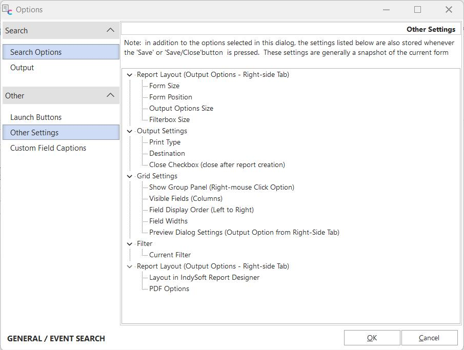The height and width of the screenshot is (350, 464).
Task: Go to Custom Field Captions
Action: [x=48, y=148]
